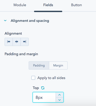Collapse section using the teal chevron arrow
The height and width of the screenshot is (106, 96).
point(5,21)
